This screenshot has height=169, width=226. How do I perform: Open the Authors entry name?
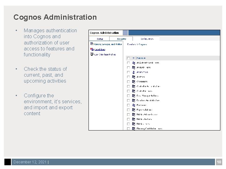141,77
